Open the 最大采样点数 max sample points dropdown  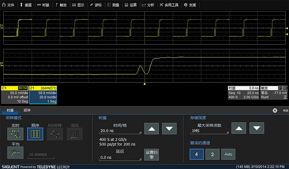(209, 131)
